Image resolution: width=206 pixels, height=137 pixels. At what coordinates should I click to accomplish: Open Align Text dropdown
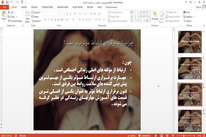(x=114, y=17)
